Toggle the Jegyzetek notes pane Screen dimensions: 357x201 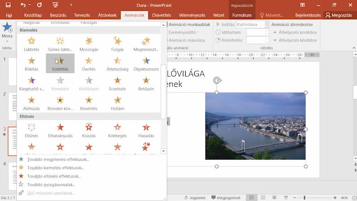click(195, 197)
